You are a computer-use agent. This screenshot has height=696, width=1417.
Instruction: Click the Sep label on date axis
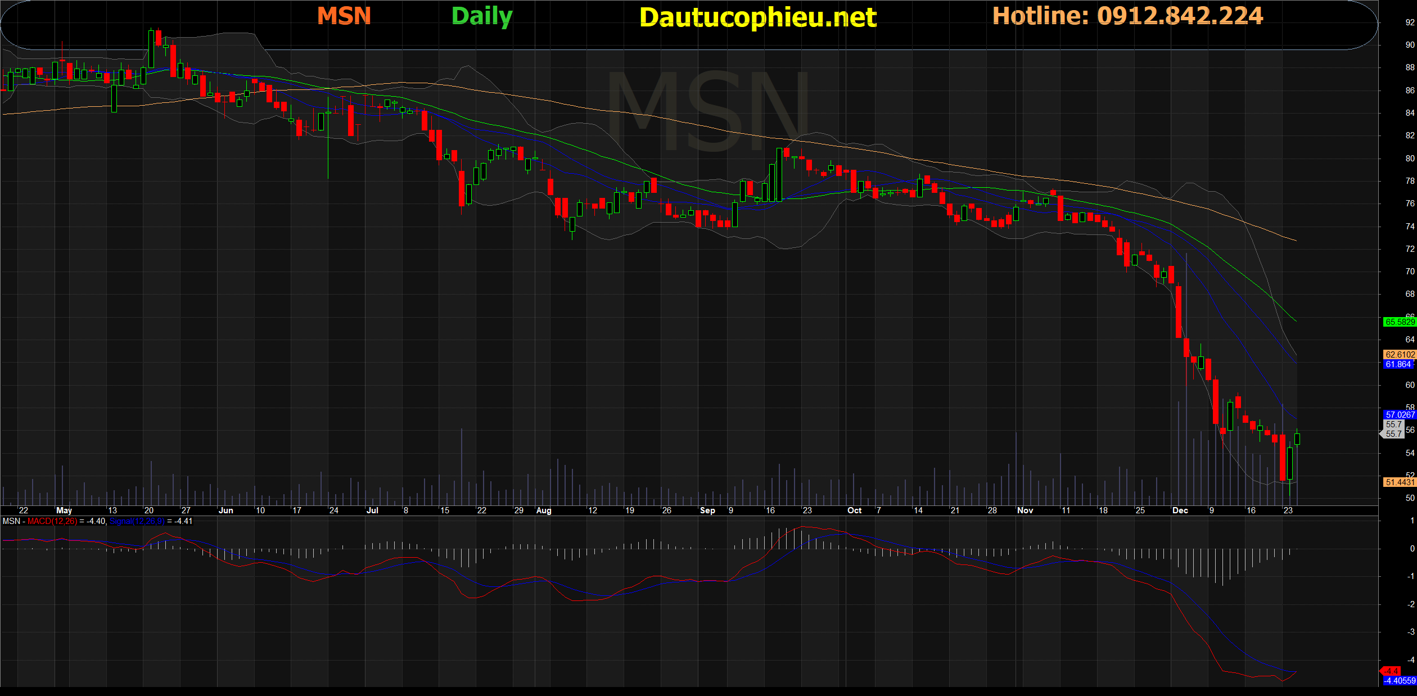point(707,510)
